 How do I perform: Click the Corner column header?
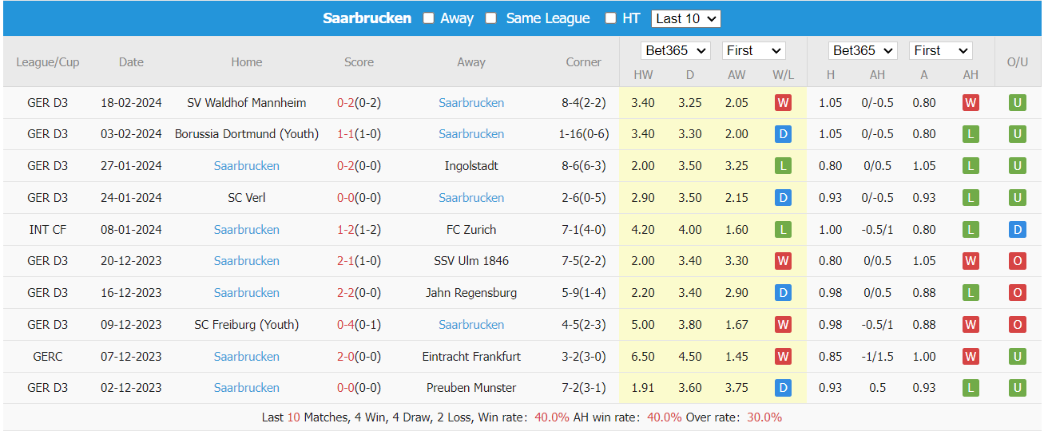click(x=583, y=61)
